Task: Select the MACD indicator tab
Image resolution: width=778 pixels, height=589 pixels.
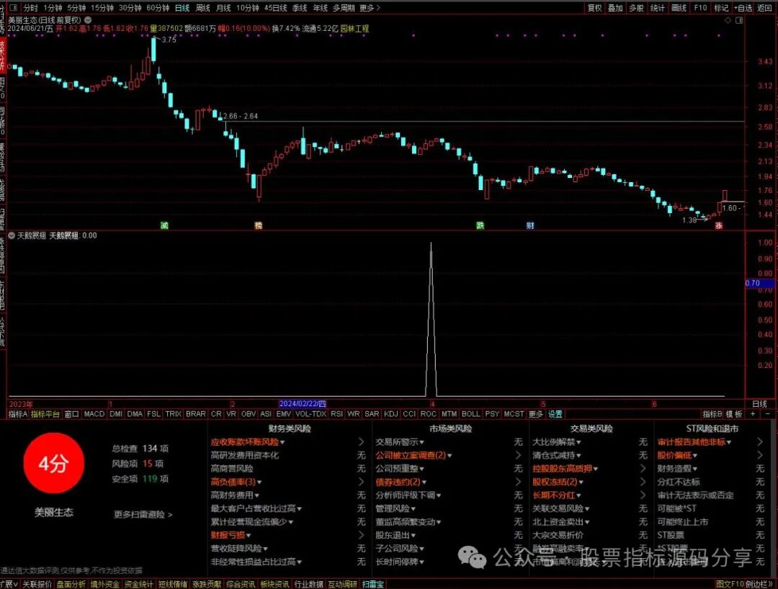Action: coord(94,414)
